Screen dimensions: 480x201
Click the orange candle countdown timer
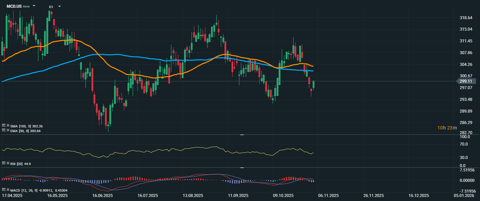coord(447,128)
